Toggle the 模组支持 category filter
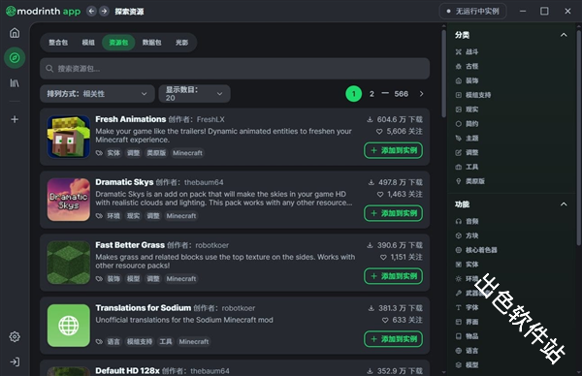This screenshot has width=582, height=376. pyautogui.click(x=473, y=95)
